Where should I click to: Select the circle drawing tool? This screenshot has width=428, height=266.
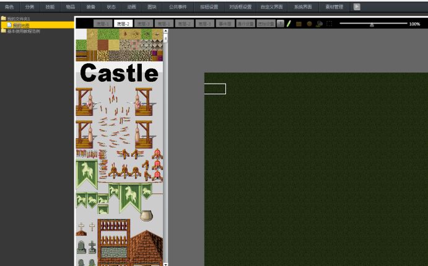[x=309, y=24]
